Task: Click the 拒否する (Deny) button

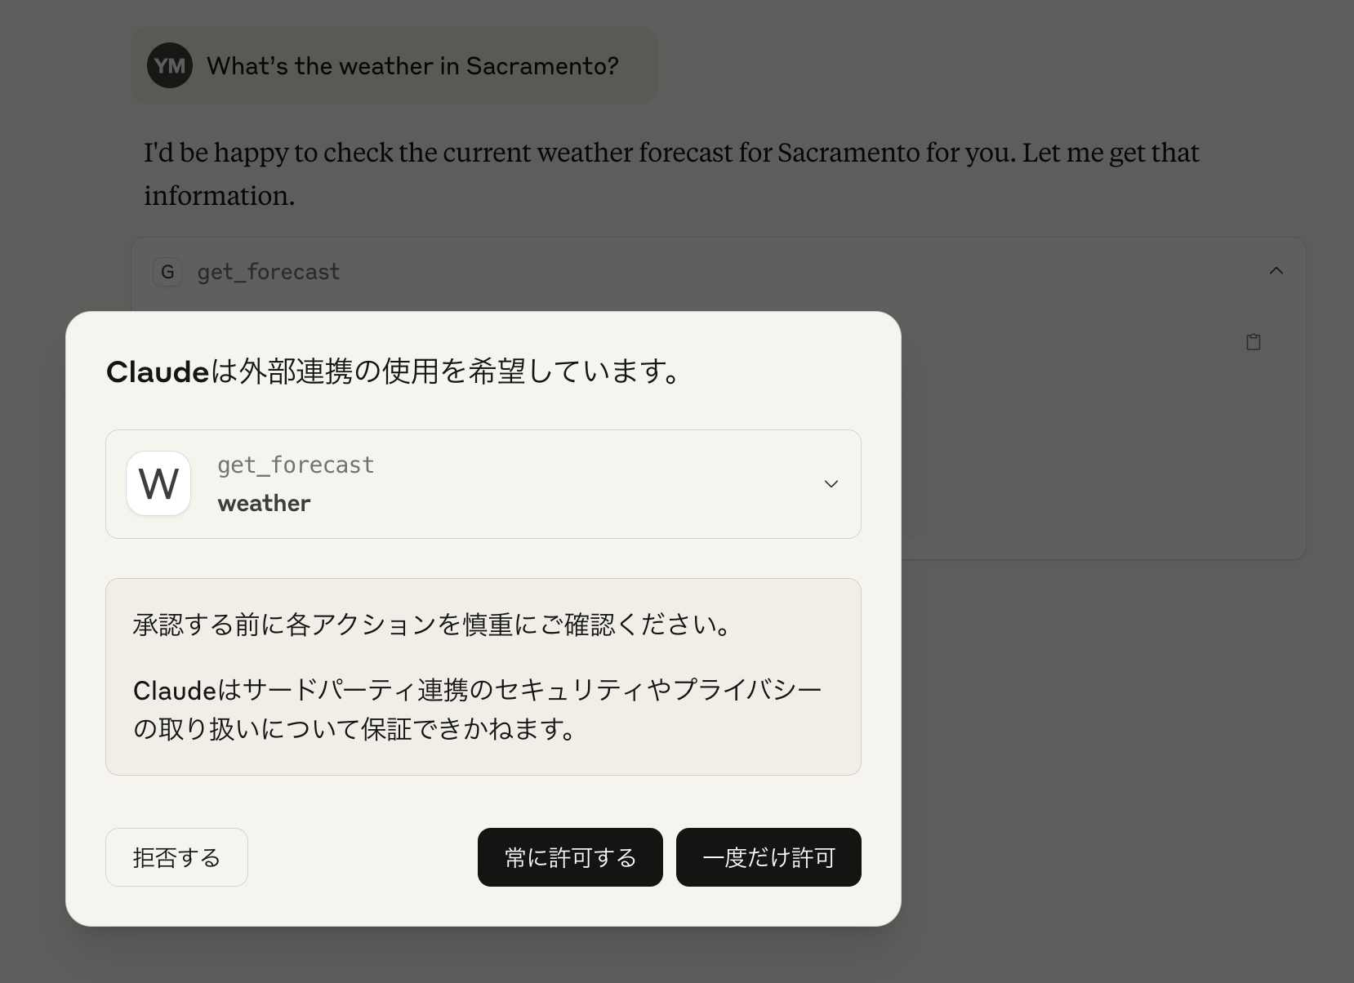Action: click(176, 857)
